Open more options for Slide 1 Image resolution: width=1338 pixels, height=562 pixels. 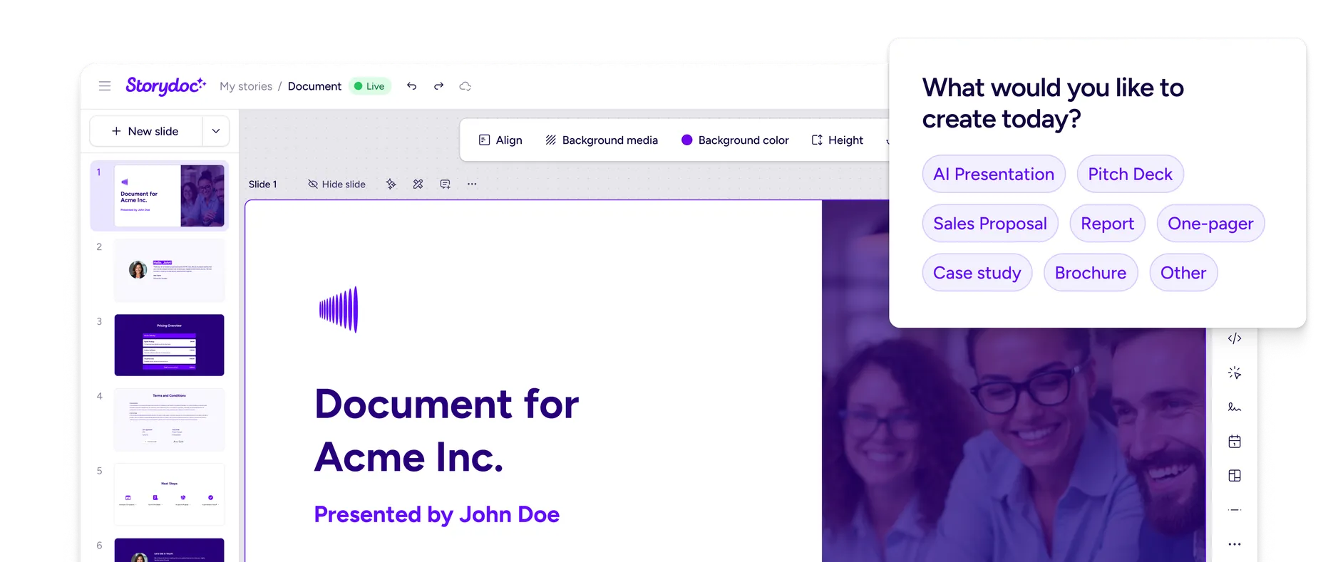[472, 184]
